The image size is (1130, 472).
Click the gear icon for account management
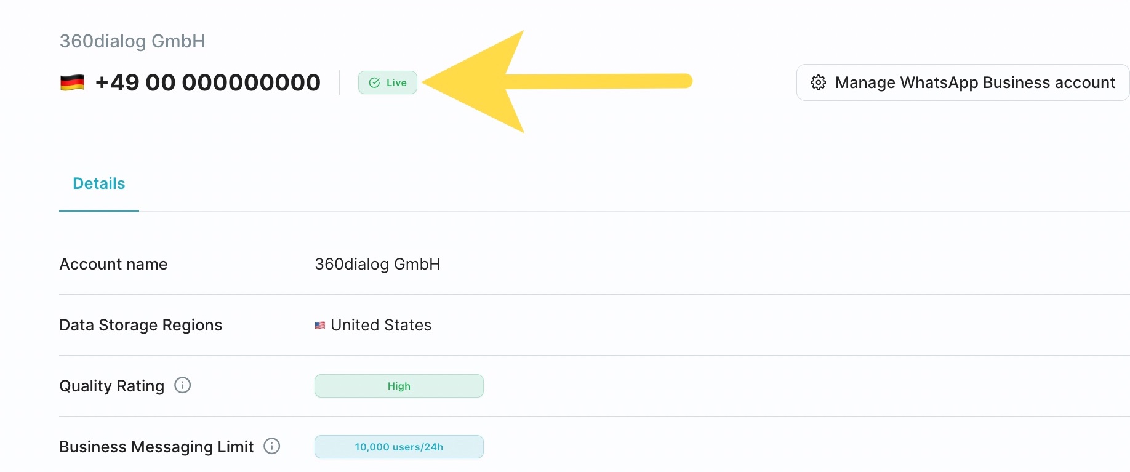point(818,82)
